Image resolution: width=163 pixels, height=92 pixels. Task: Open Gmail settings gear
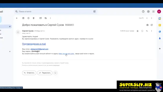click(x=148, y=11)
